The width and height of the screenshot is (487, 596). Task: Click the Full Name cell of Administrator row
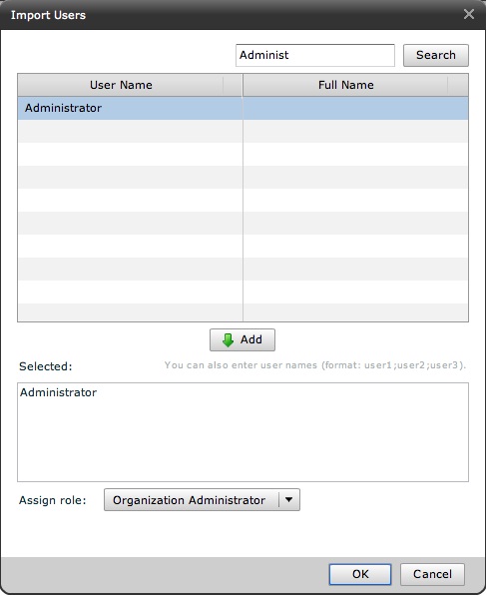pos(355,108)
